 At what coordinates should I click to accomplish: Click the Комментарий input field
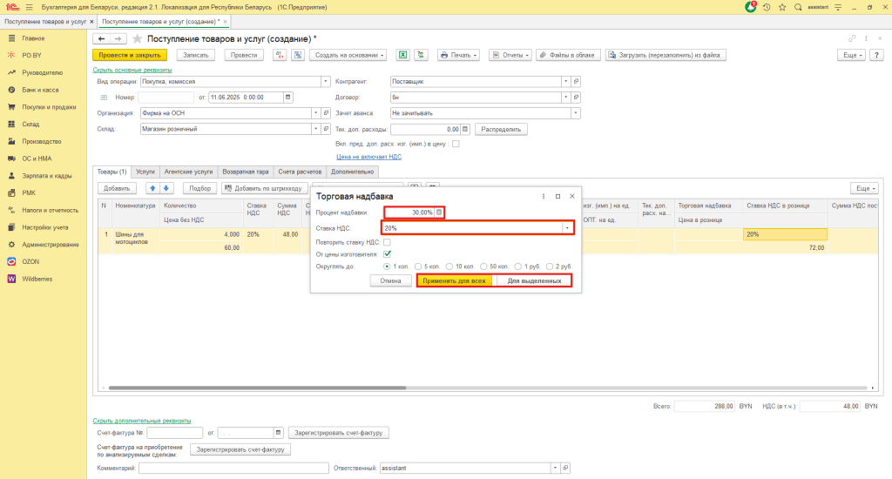pos(233,469)
